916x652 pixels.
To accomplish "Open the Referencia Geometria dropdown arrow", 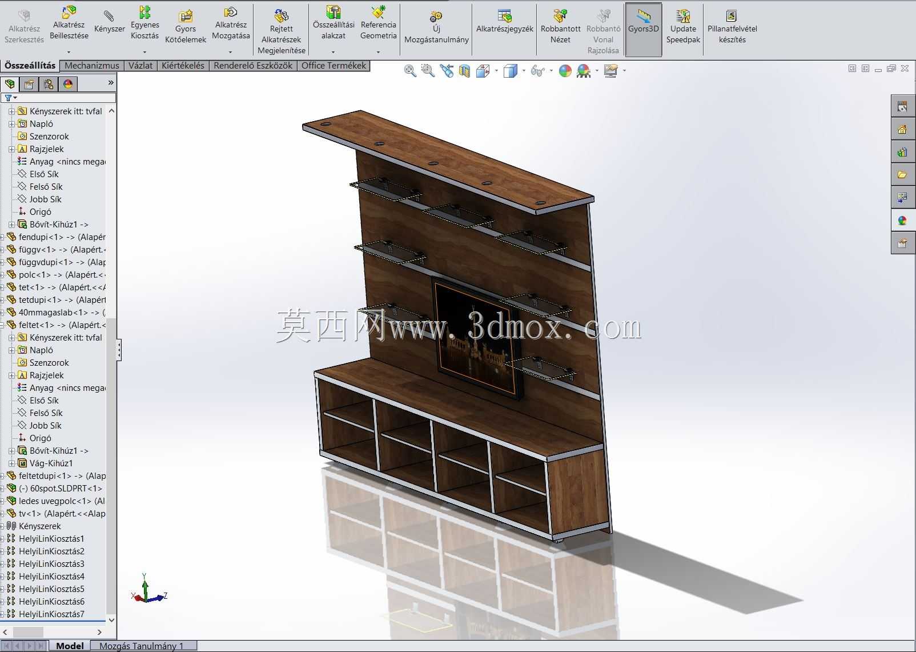I will tap(378, 52).
